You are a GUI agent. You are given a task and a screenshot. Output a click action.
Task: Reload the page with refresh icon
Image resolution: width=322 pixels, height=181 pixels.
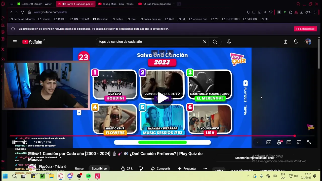pyautogui.click(x=22, y=12)
